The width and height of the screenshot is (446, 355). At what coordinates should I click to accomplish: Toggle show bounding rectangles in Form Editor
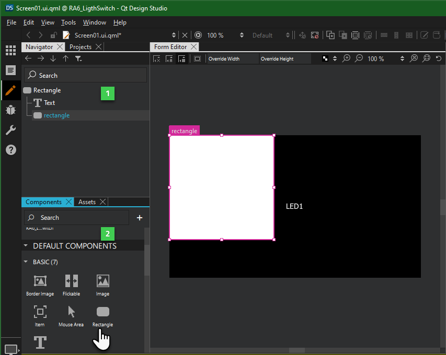coord(197,59)
